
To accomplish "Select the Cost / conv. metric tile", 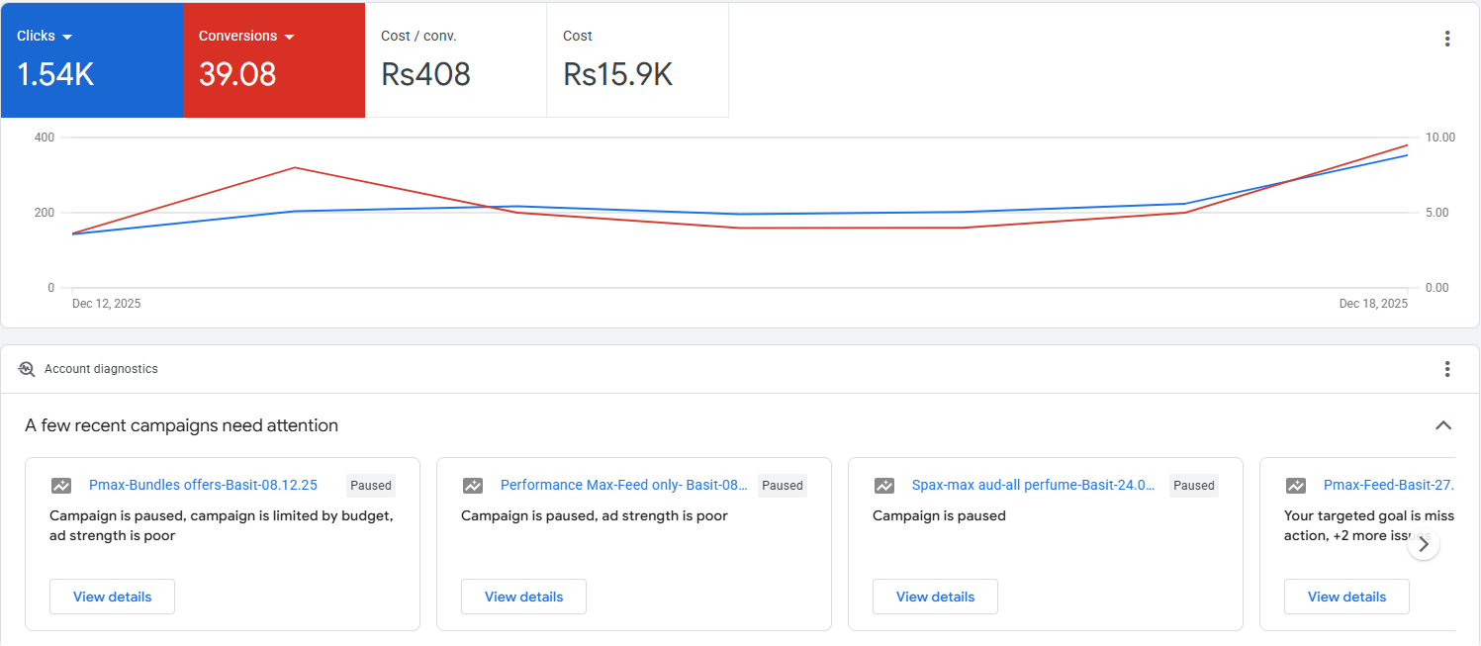I will click(455, 60).
